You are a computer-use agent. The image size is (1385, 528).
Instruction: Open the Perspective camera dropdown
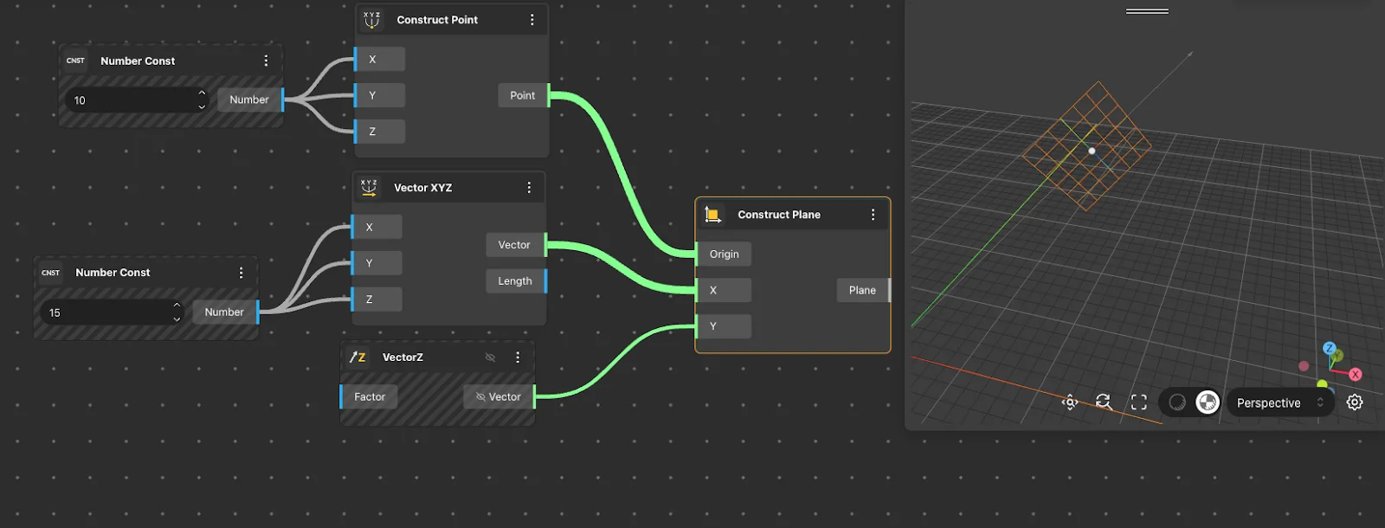(1279, 402)
